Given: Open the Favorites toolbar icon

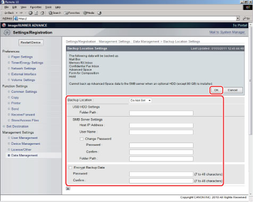Looking at the screenshot, I should (72, 13).
